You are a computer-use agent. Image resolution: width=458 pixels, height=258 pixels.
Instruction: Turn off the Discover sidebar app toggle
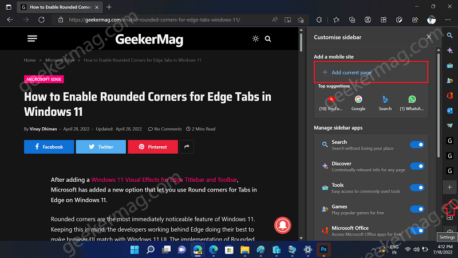pyautogui.click(x=417, y=166)
